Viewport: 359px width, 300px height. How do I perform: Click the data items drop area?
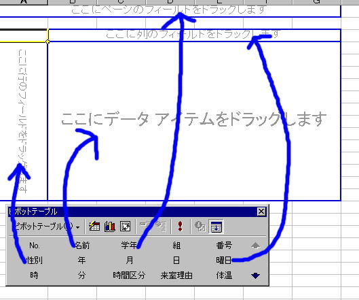(x=194, y=120)
